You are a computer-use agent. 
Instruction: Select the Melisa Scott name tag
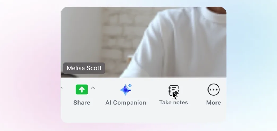[84, 68]
